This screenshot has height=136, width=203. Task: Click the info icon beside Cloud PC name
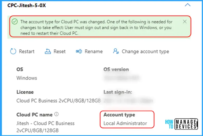click(x=57, y=114)
